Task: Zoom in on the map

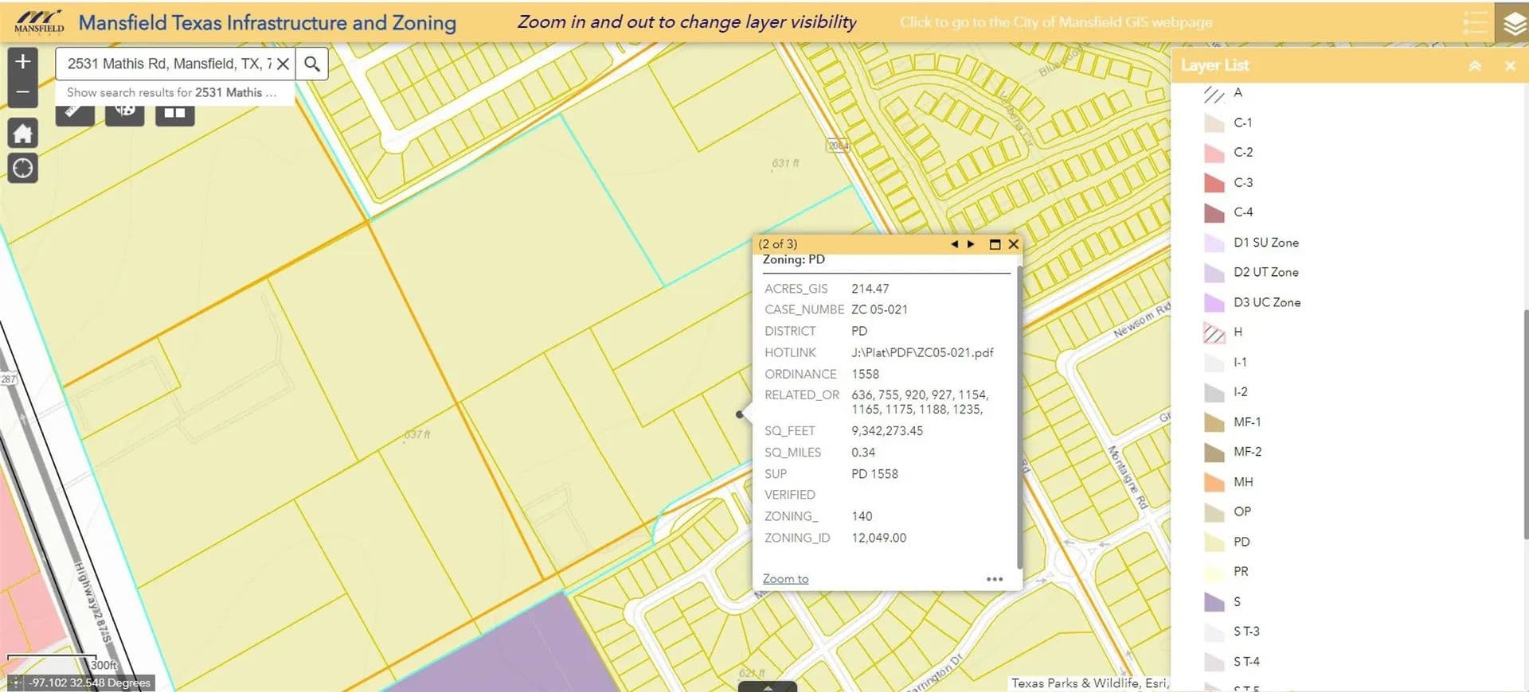Action: (23, 62)
